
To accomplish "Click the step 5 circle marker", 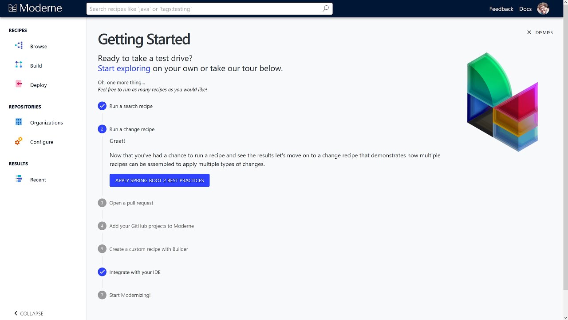I will 102,249.
